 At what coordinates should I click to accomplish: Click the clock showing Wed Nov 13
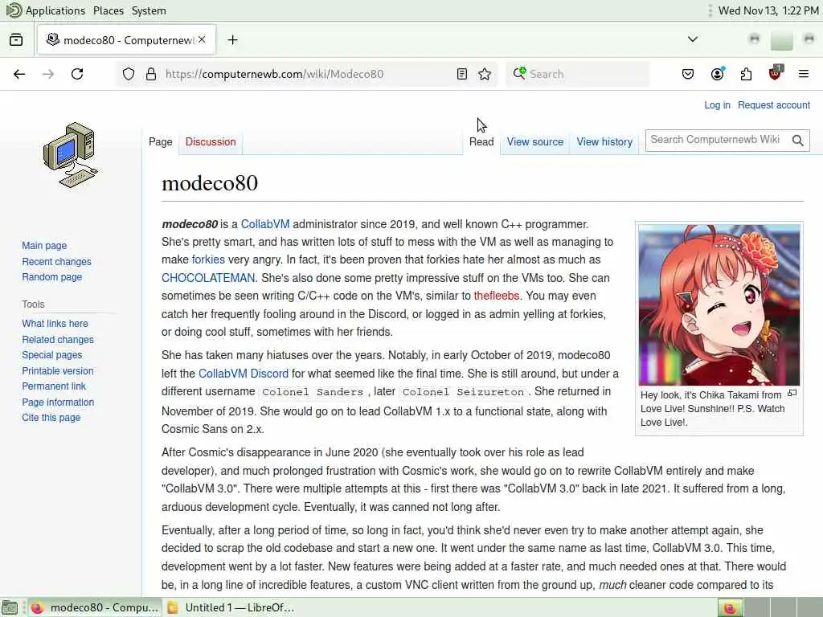coord(768,10)
